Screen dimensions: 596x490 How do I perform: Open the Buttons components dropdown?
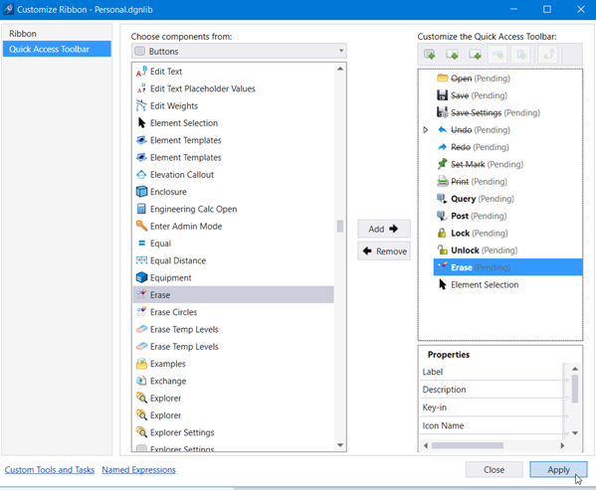[239, 52]
